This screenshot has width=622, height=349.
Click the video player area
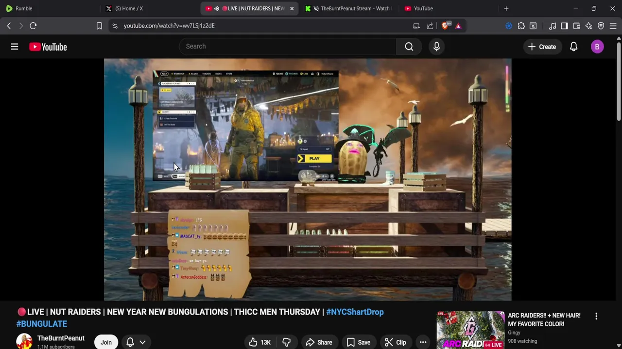point(308,180)
